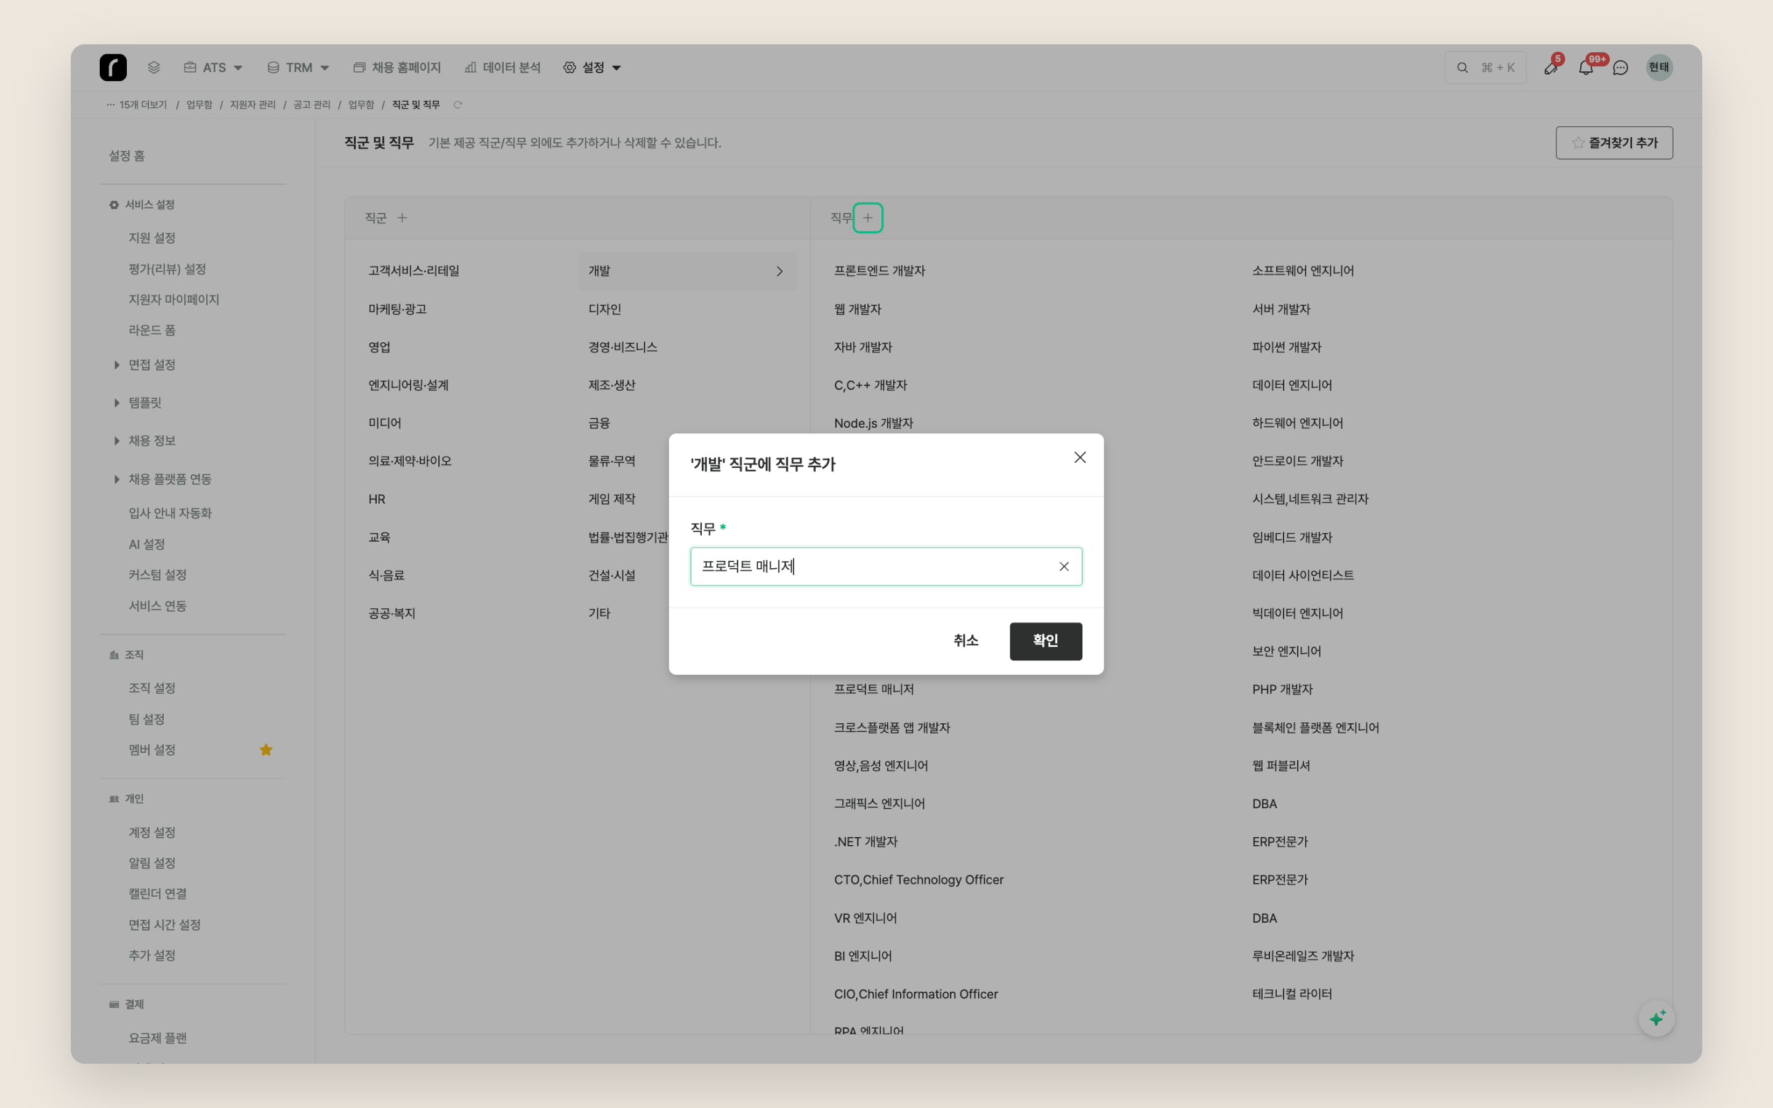Select the 개발 job category row
The height and width of the screenshot is (1108, 1773).
[686, 271]
